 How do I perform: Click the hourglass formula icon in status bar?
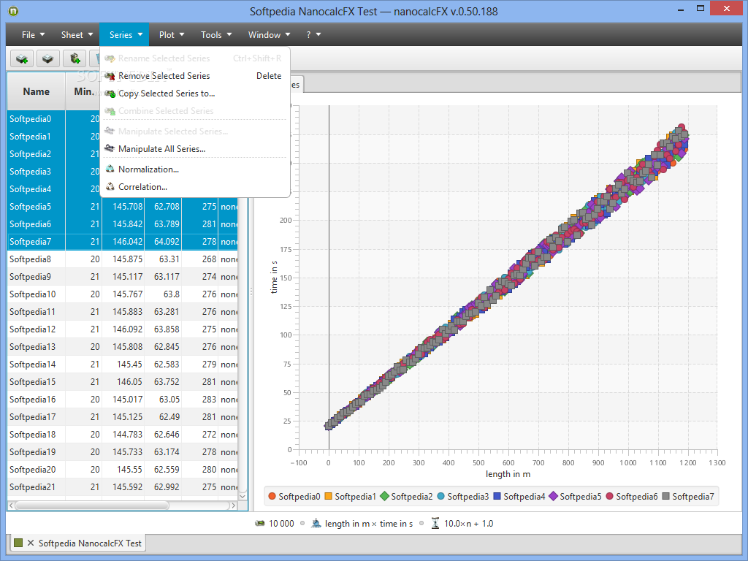point(435,524)
